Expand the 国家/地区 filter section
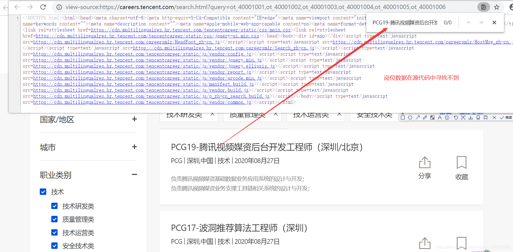The width and height of the screenshot is (513, 252). click(134, 119)
